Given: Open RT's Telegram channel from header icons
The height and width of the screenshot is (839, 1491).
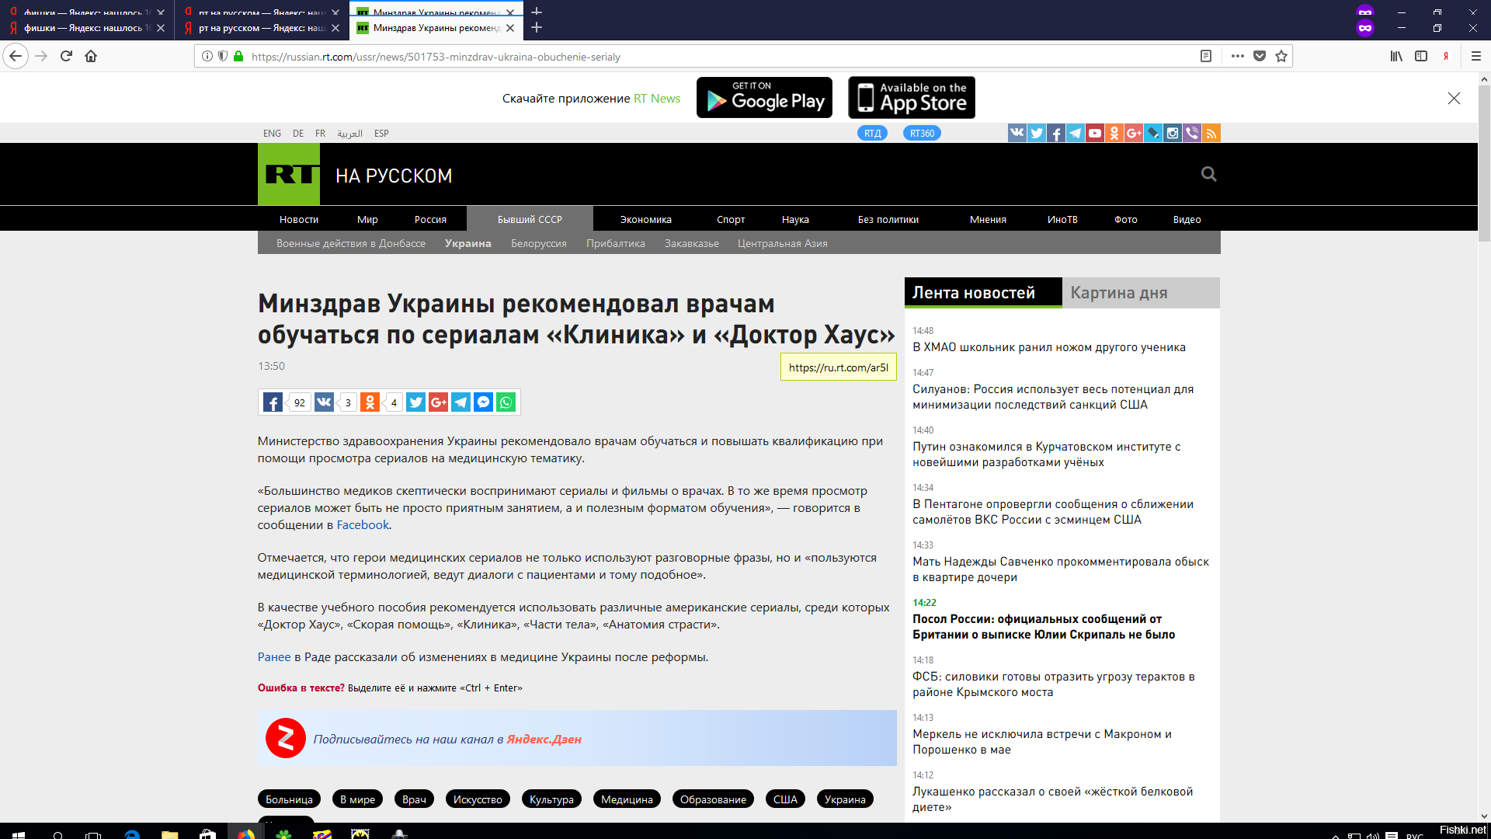Looking at the screenshot, I should (1075, 133).
